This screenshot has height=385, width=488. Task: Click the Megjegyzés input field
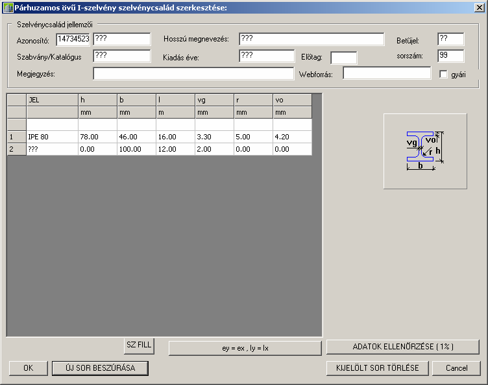tap(193, 74)
